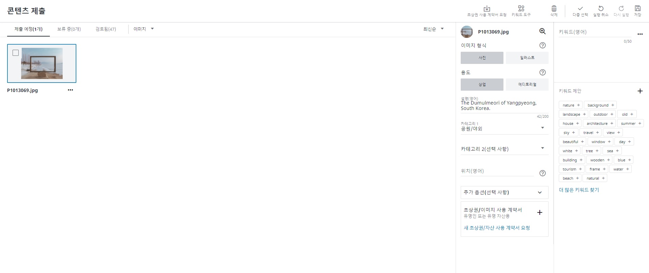Click into the keywords input field
Image resolution: width=649 pixels, height=273 pixels.
[595, 32]
